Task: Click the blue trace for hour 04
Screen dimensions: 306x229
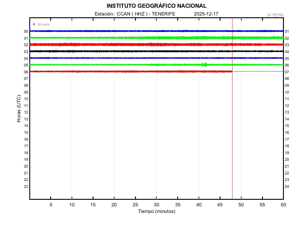Action: point(120,58)
